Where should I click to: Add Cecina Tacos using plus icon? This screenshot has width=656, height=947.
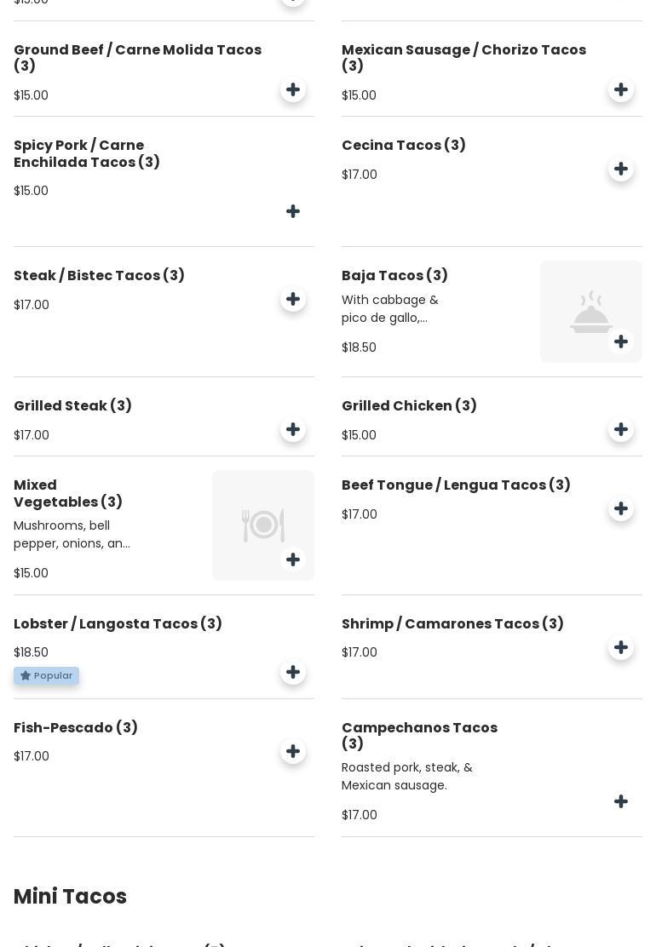click(621, 169)
